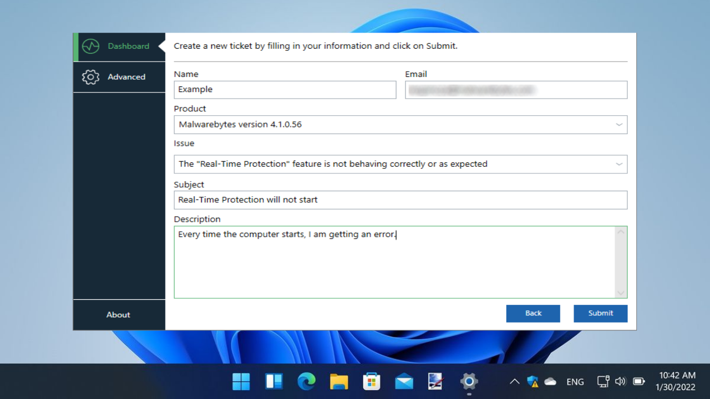
Task: Click Description scrollbar up arrow
Action: (621, 232)
